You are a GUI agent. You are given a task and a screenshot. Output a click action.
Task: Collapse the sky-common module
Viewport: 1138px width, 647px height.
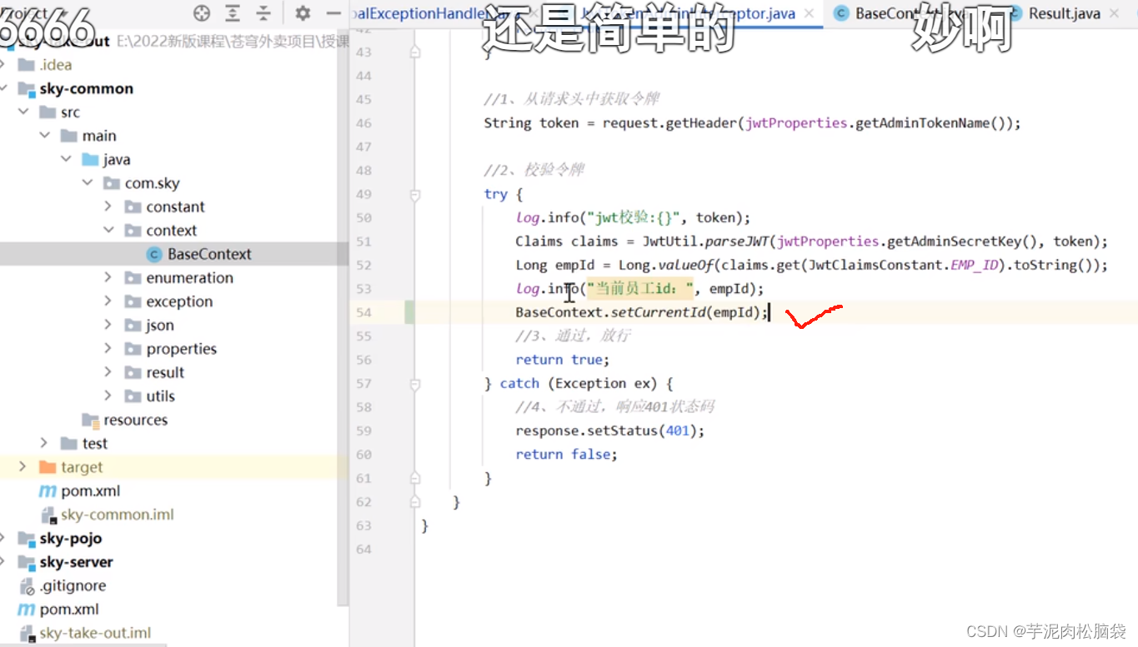coord(5,88)
